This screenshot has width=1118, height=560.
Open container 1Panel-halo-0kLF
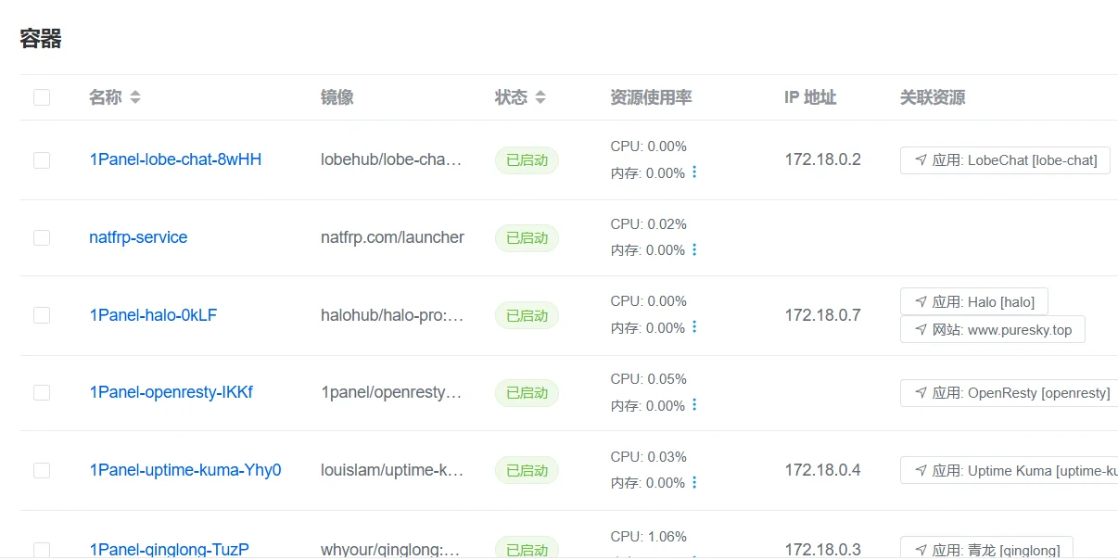pos(153,315)
